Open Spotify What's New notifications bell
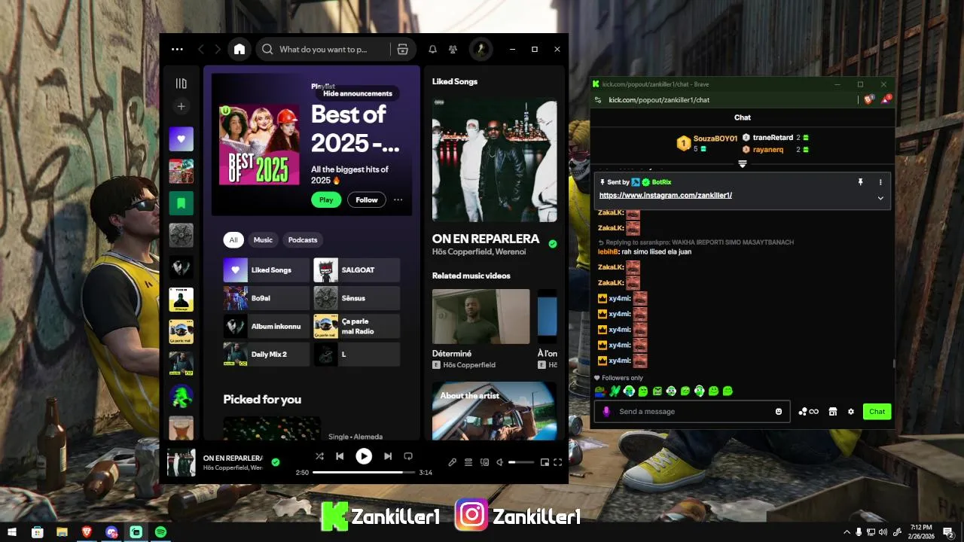Image resolution: width=964 pixels, height=542 pixels. tap(432, 49)
